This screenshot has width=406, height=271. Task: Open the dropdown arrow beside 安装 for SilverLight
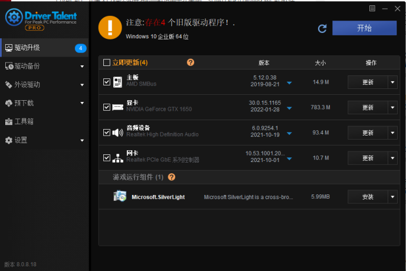point(392,197)
